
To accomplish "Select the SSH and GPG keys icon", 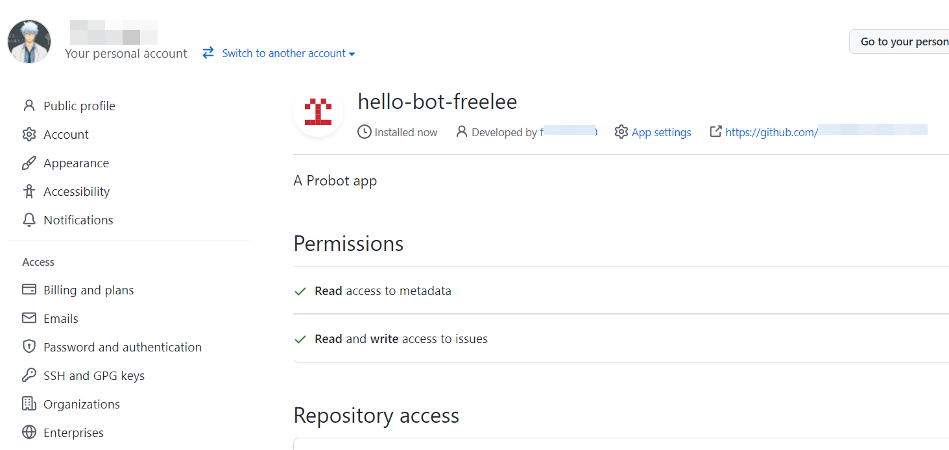I will pos(29,375).
